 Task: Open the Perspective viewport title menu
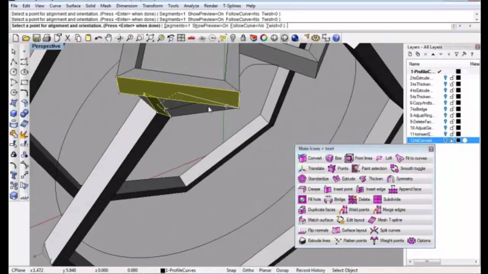(46, 46)
